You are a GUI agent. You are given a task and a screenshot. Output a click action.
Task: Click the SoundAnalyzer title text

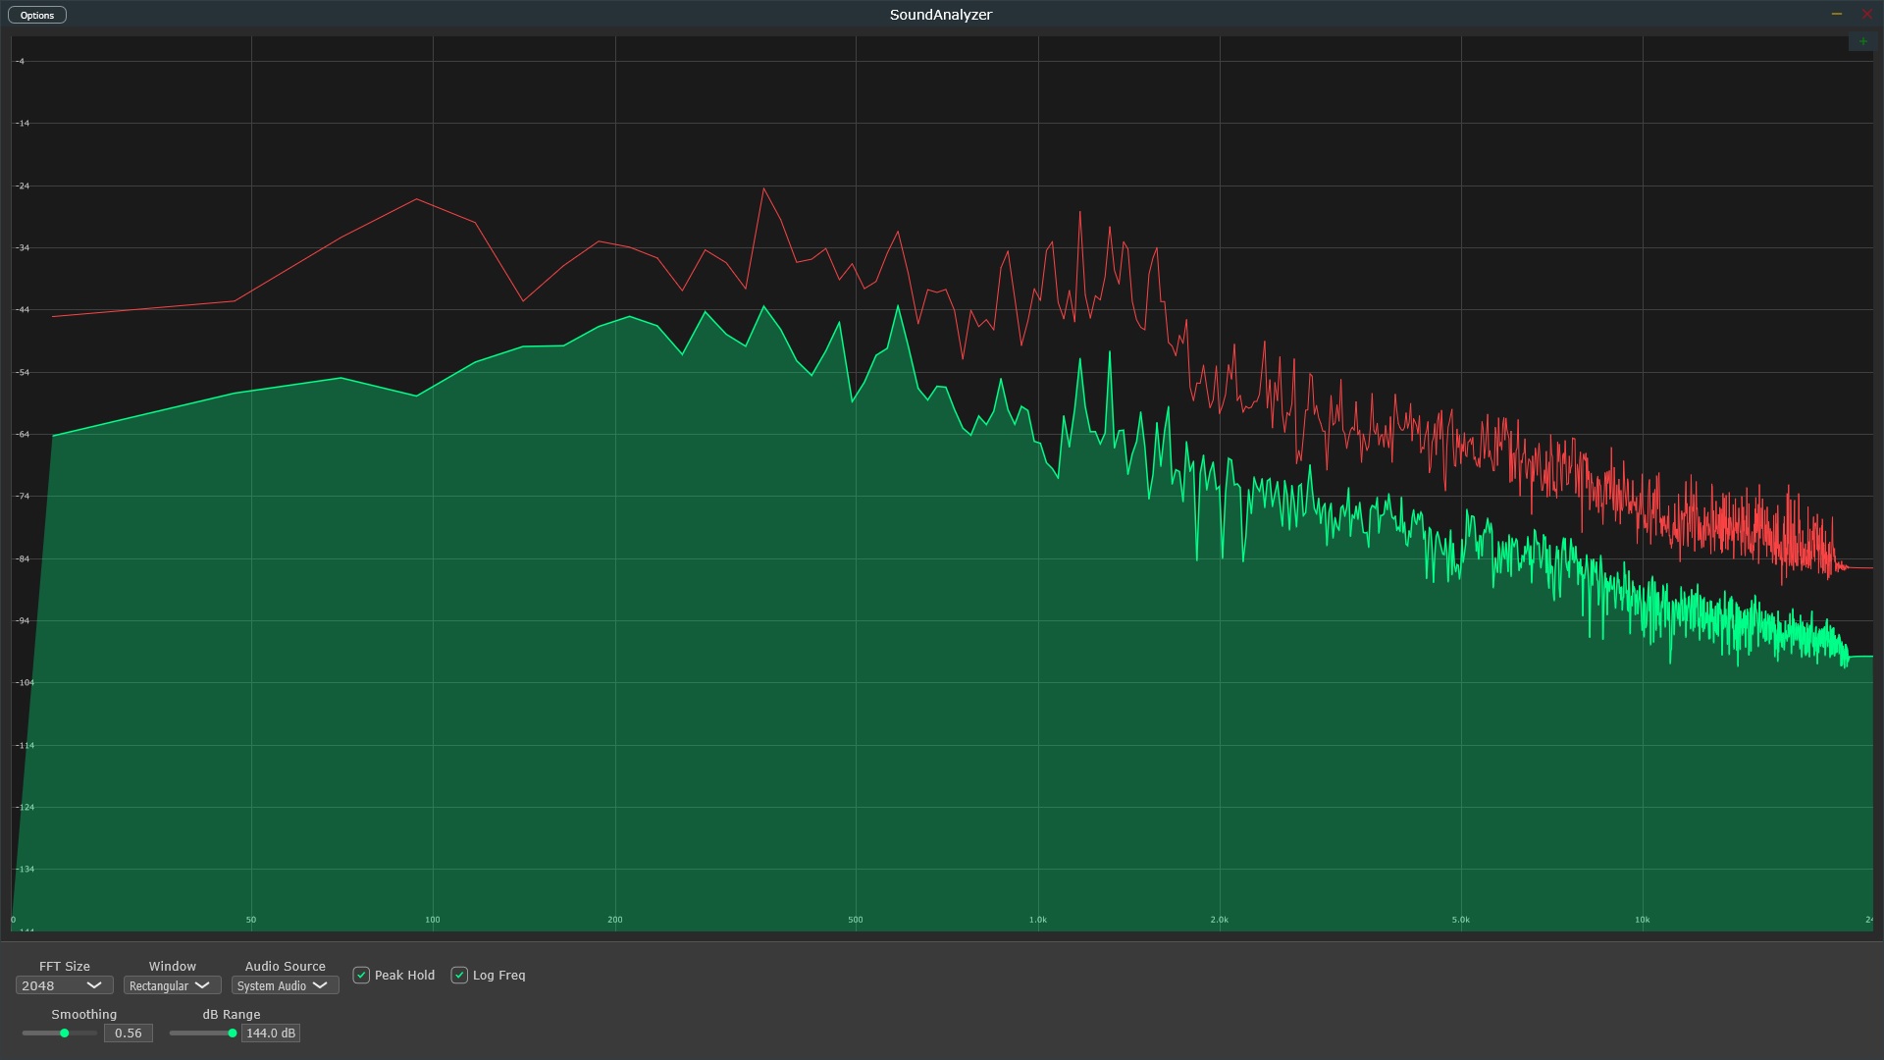(x=940, y=15)
